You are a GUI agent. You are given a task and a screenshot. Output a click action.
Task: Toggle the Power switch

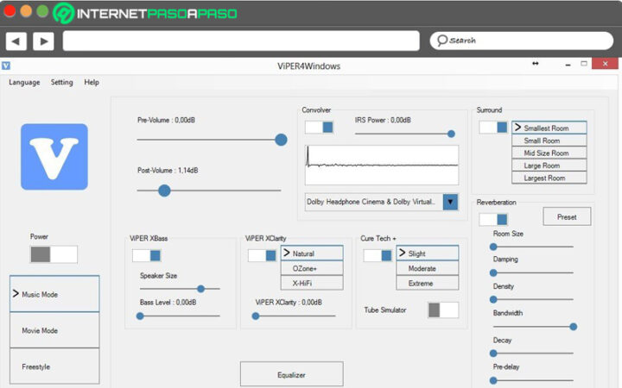coord(54,254)
